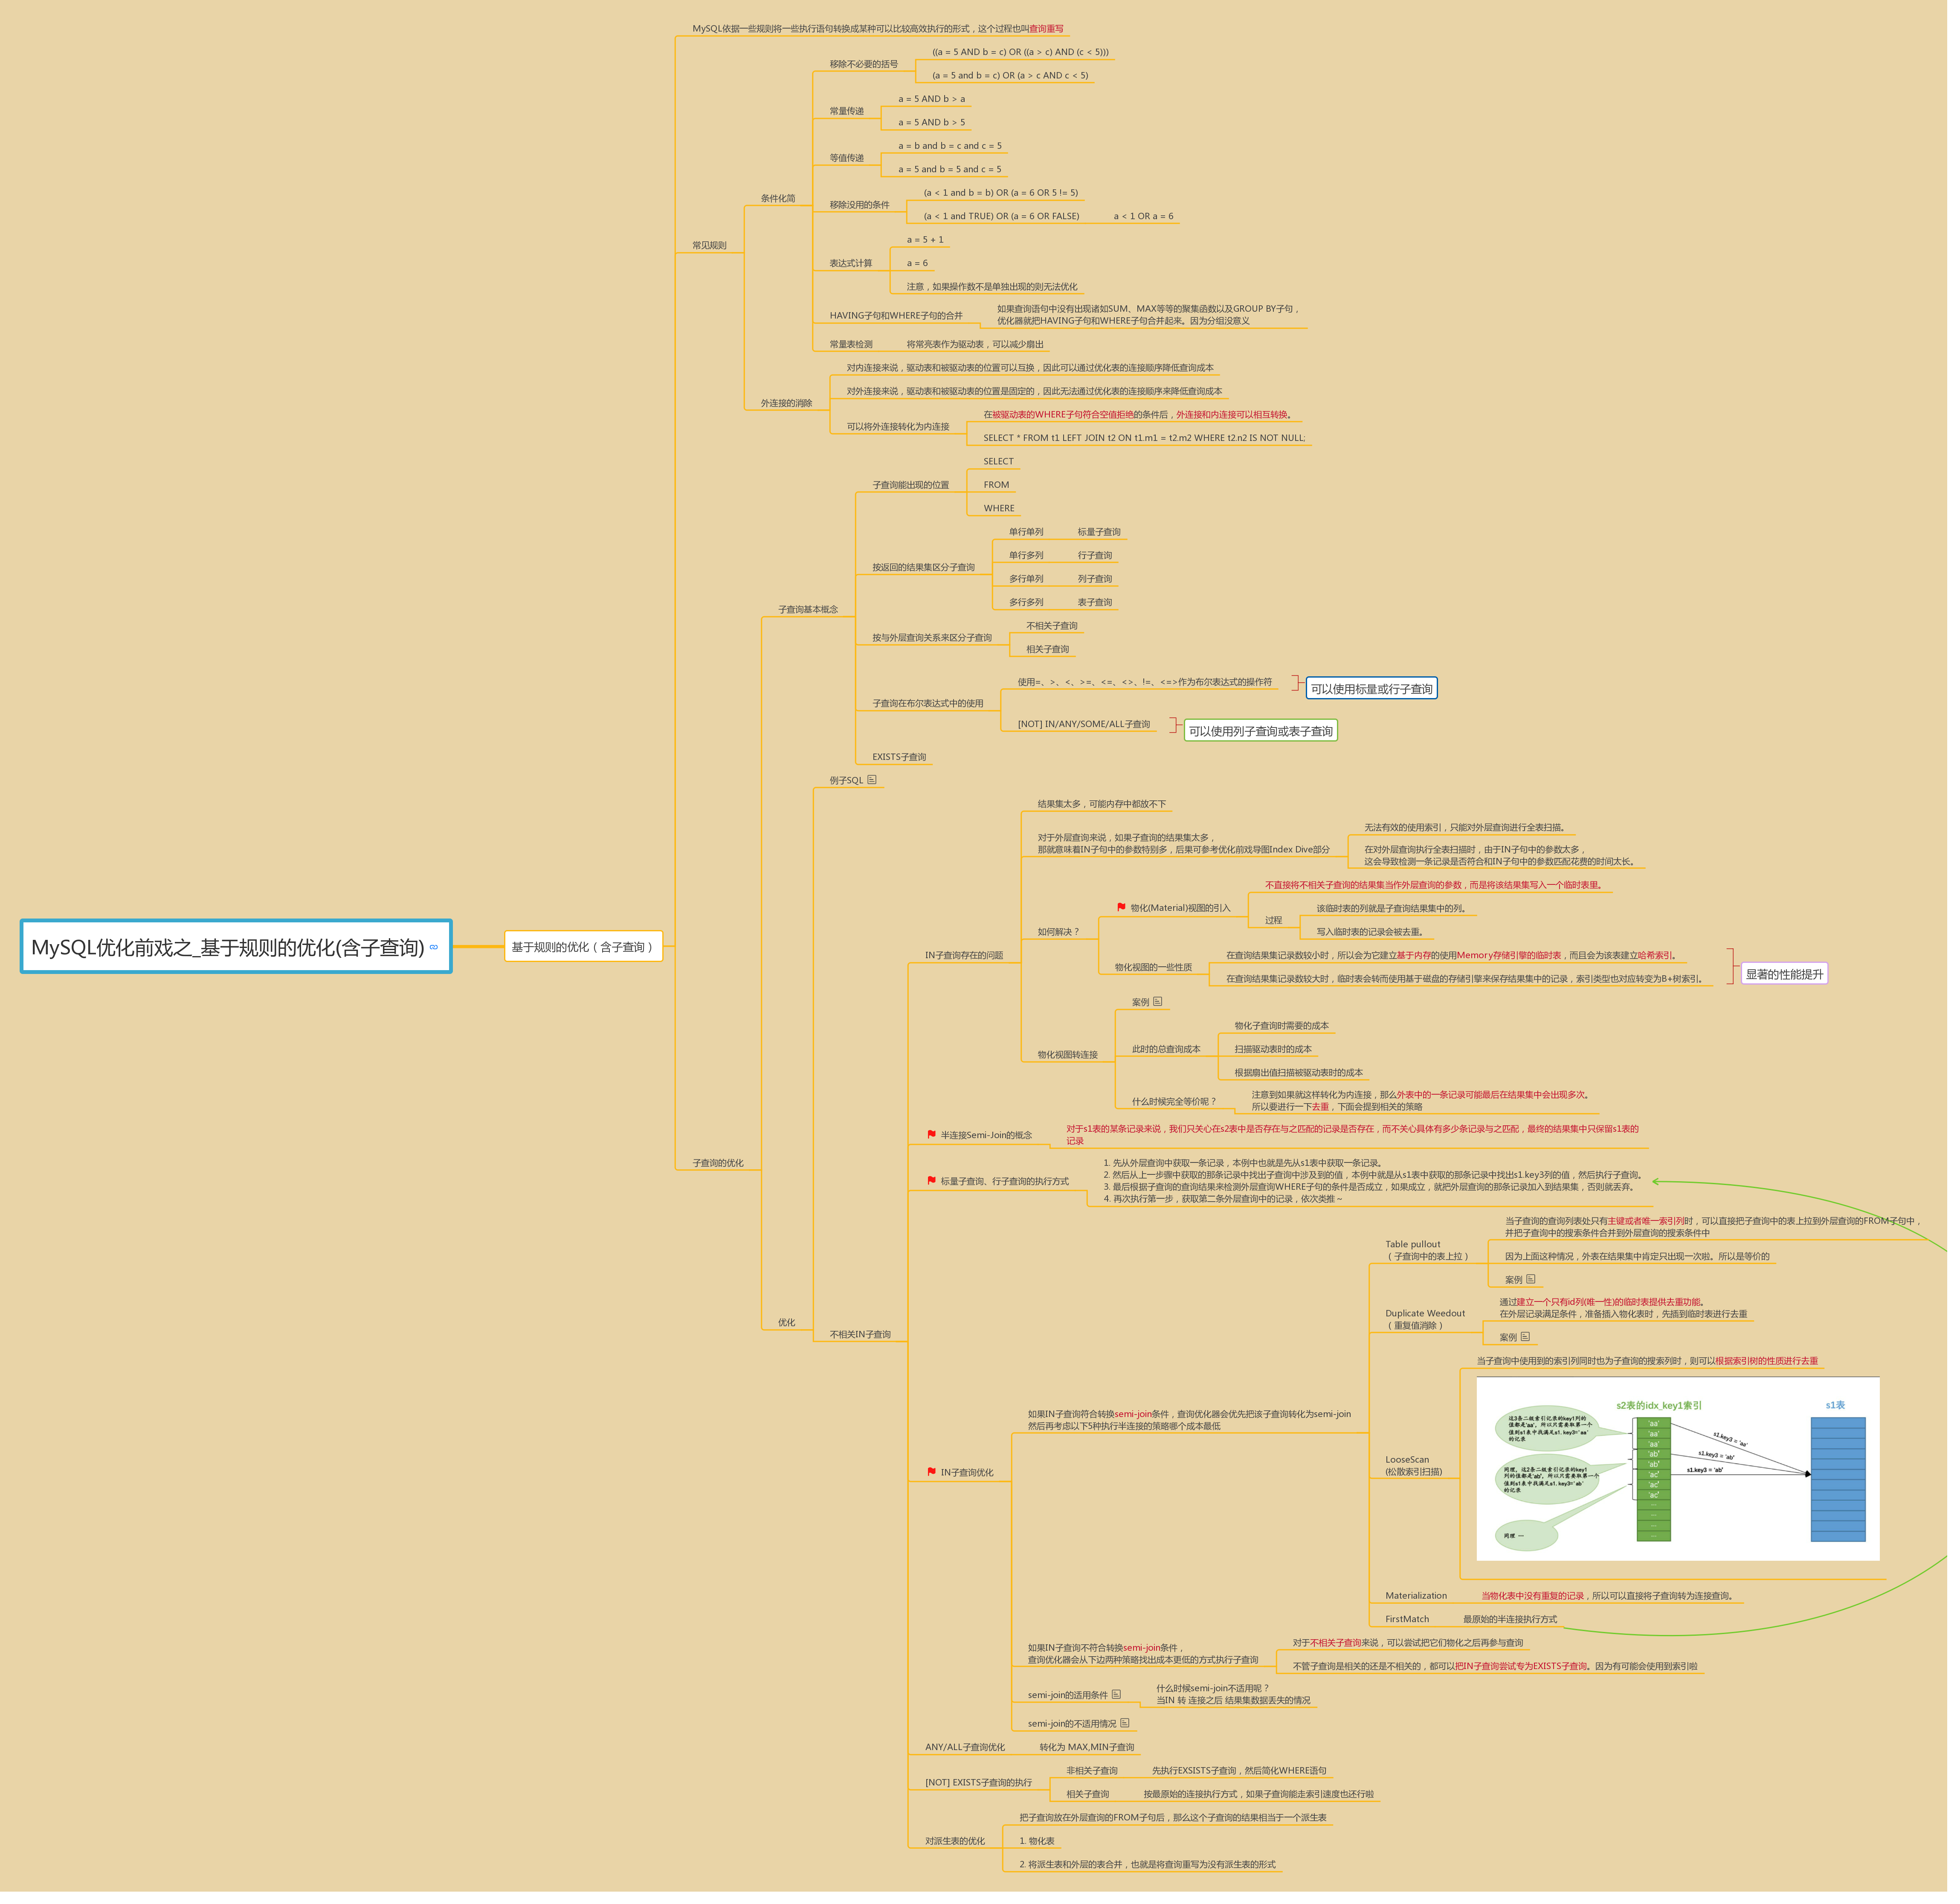
Task: Select the IN子查询存在的问题 node
Action: click(x=970, y=961)
